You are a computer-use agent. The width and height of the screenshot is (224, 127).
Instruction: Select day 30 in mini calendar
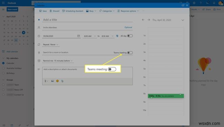[16, 40]
